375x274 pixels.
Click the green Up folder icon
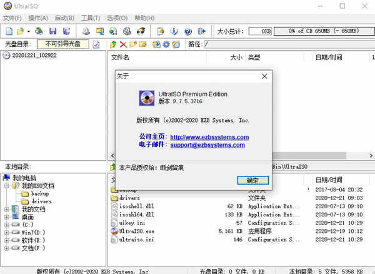[113, 44]
